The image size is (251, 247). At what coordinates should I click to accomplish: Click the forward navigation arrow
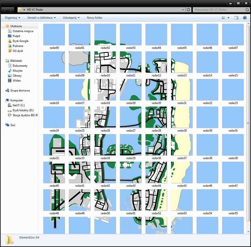coord(10,10)
